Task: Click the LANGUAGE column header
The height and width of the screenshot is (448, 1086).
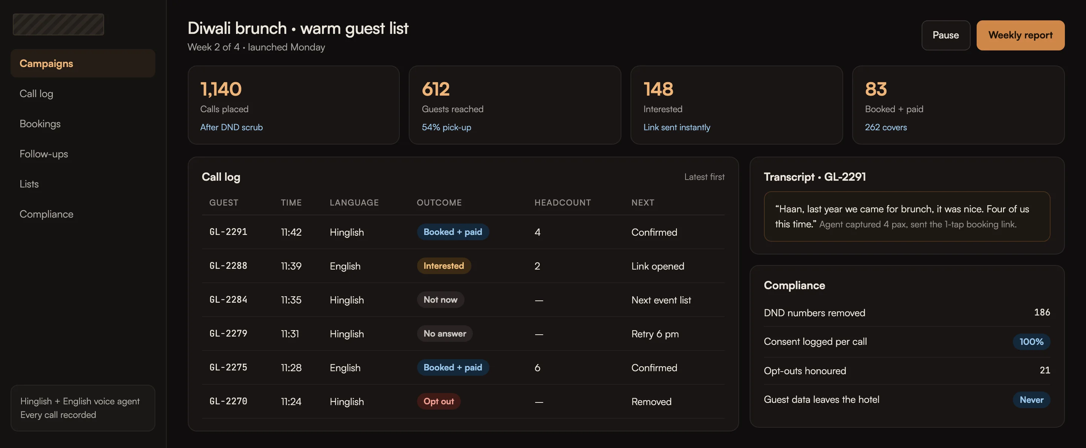Action: [354, 203]
